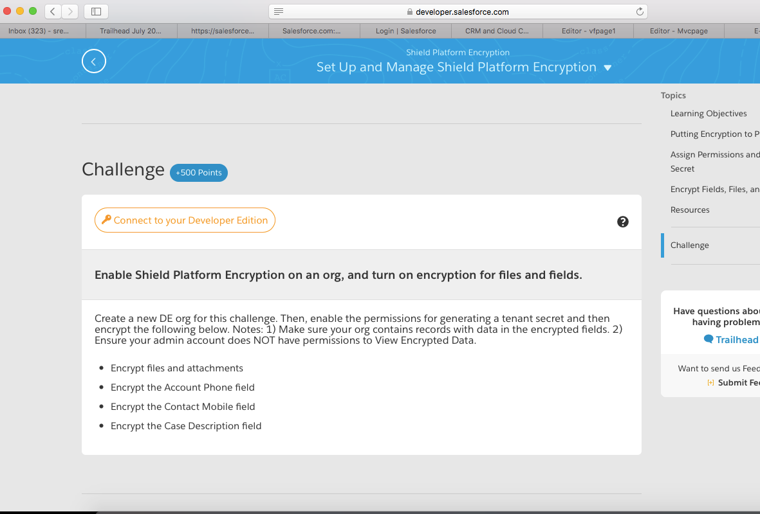Open the Editor - Mvcpage tab

coord(679,31)
